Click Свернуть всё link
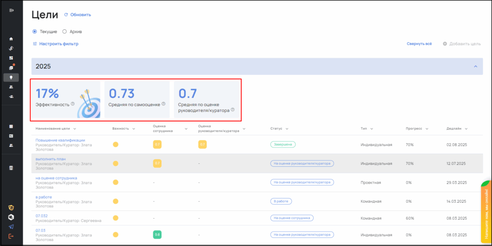 (x=419, y=44)
